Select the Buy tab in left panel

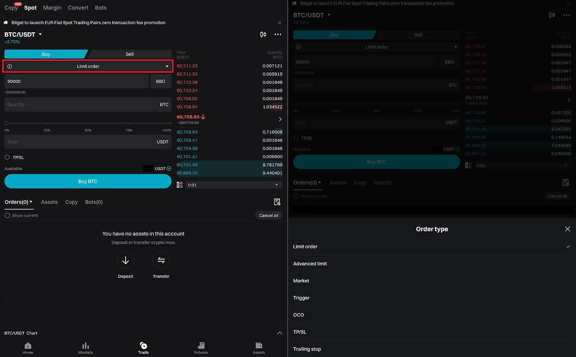(46, 54)
